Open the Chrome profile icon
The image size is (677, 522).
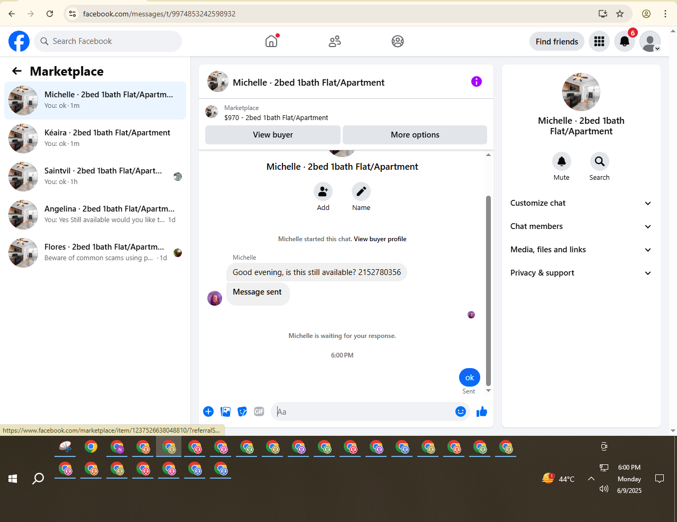[646, 14]
